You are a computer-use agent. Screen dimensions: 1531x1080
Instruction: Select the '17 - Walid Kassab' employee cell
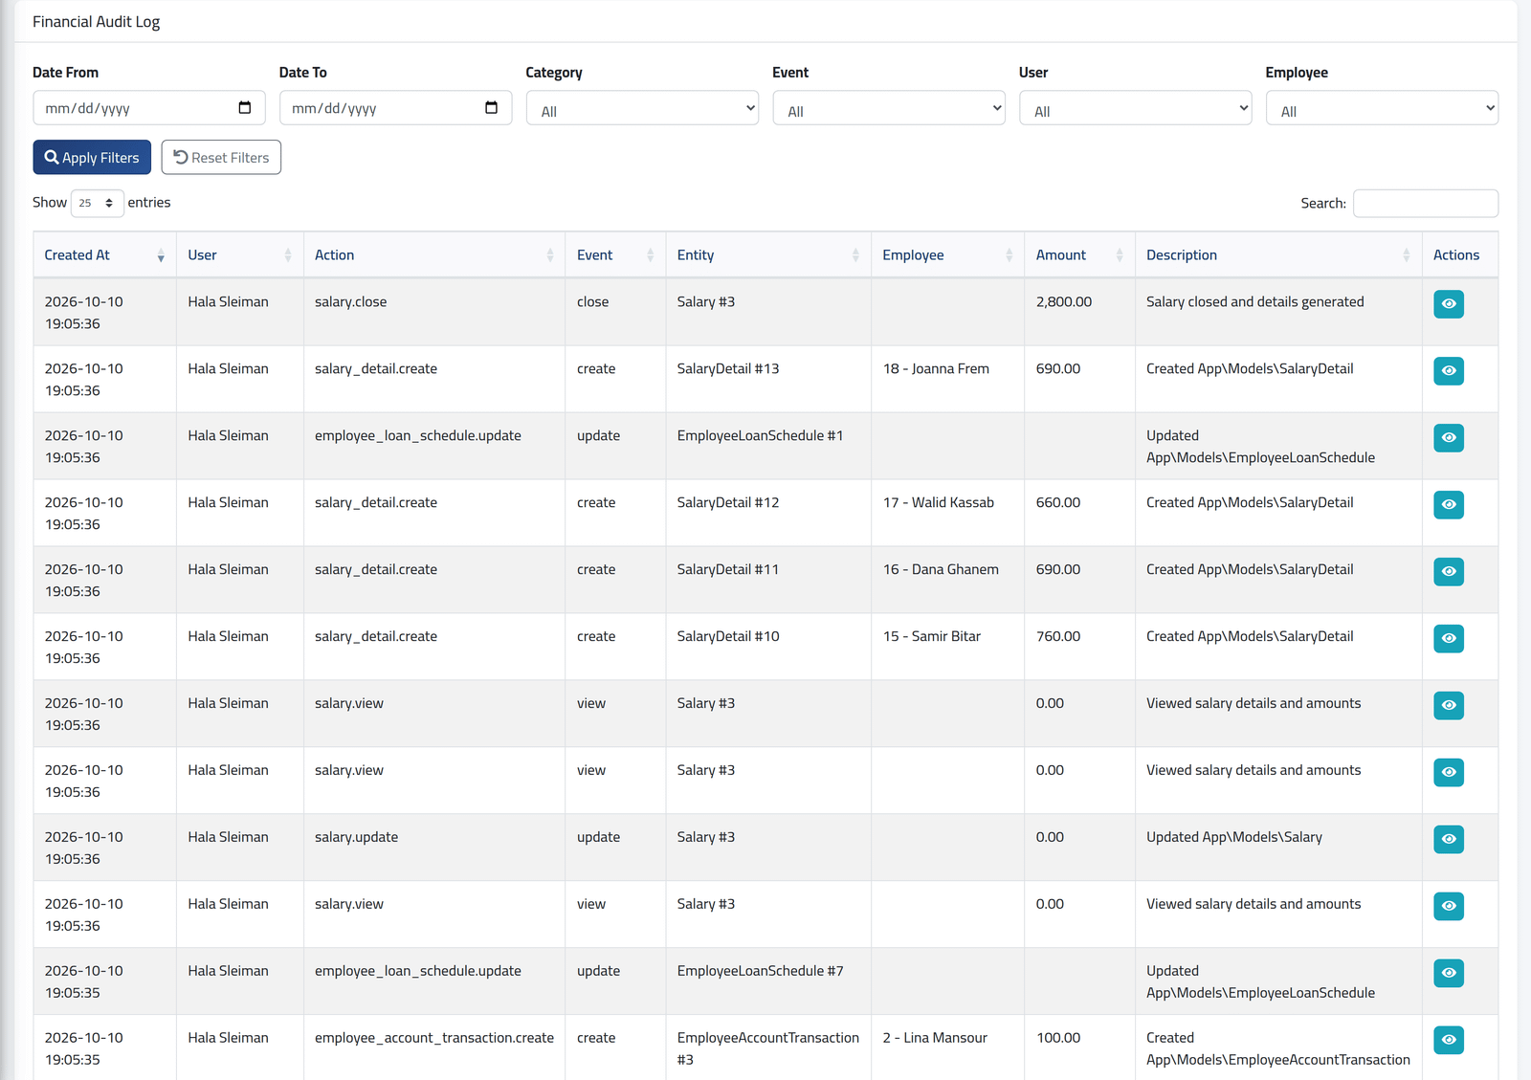point(947,513)
